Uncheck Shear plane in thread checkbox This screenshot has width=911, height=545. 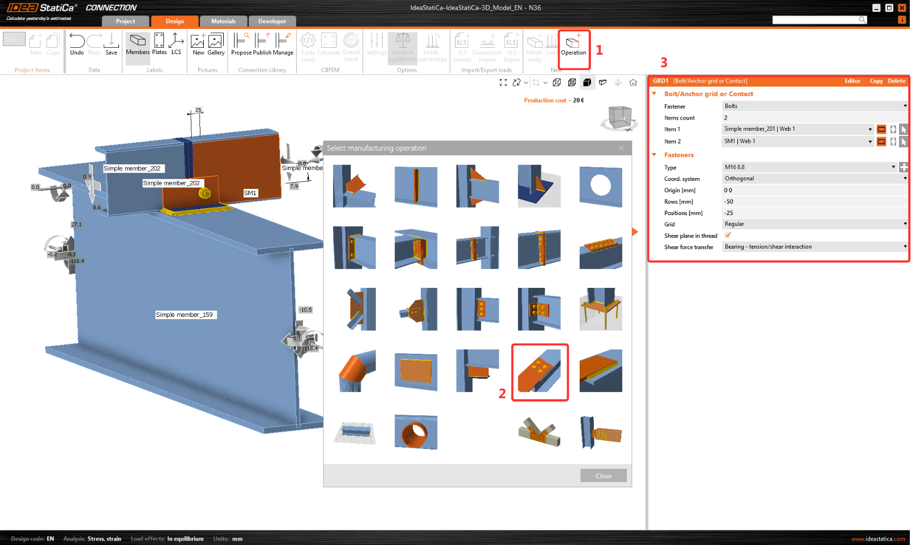[x=728, y=236]
